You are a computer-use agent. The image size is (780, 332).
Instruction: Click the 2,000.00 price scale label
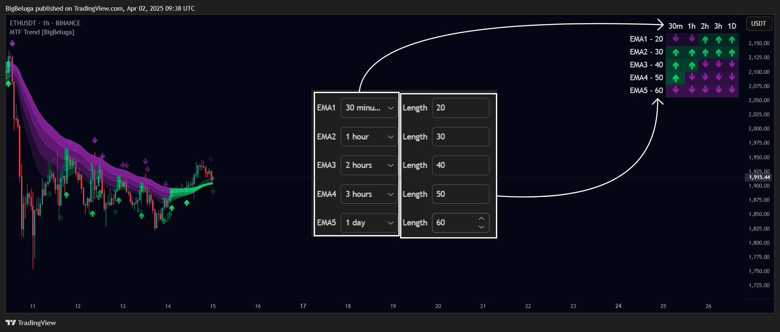pyautogui.click(x=759, y=129)
